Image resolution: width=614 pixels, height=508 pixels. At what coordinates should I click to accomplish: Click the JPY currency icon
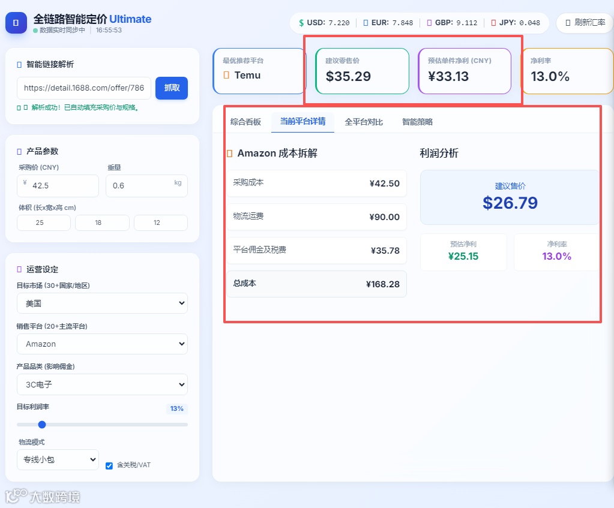[x=493, y=23]
